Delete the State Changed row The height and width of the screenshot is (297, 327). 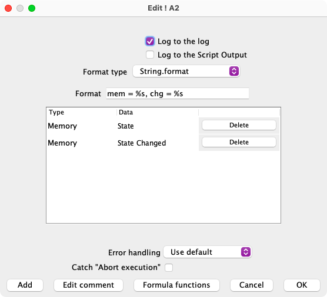[x=239, y=142]
